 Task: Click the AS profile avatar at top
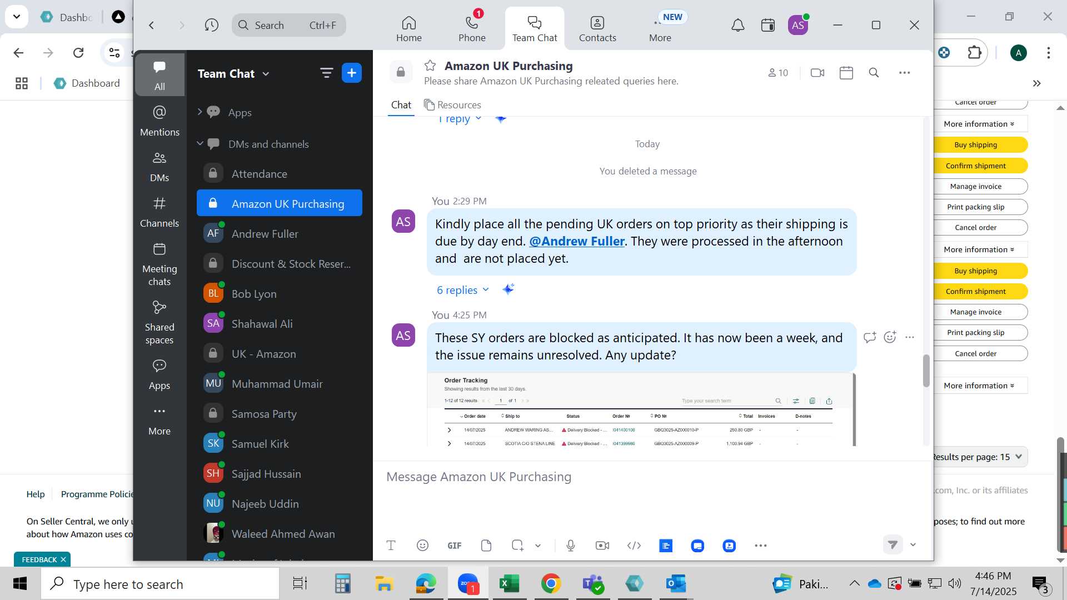pyautogui.click(x=798, y=25)
